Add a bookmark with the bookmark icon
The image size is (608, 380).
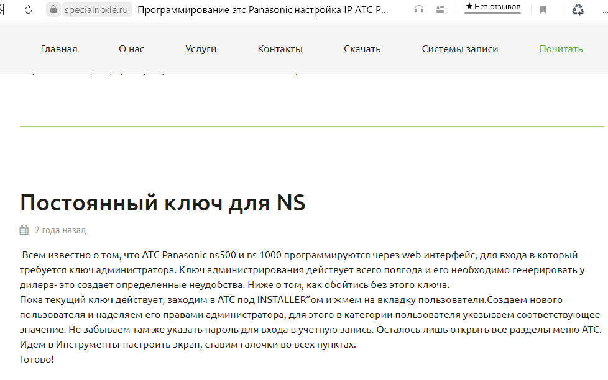[543, 10]
